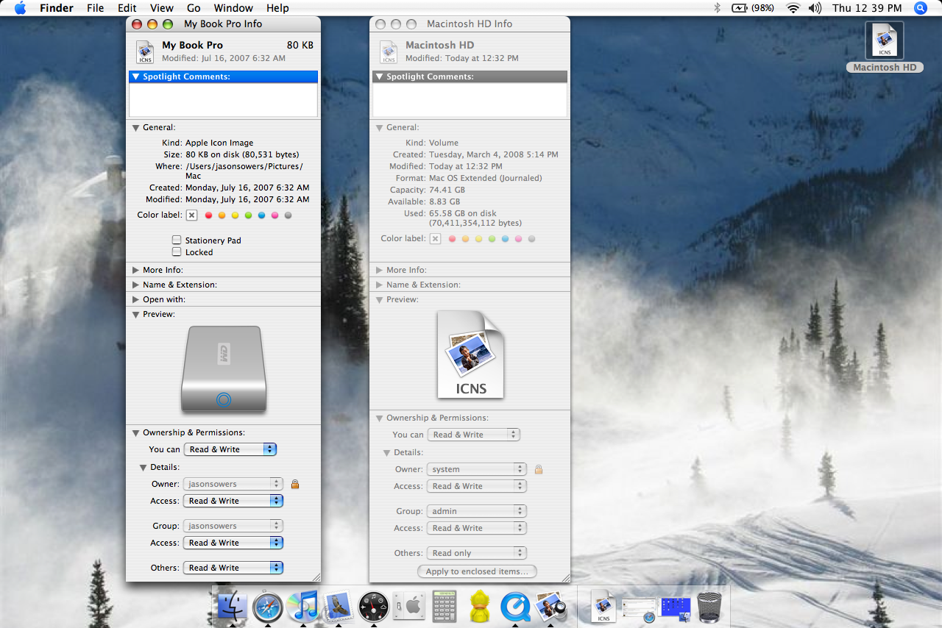Screen dimensions: 942x628
Task: Set green color label in My Book Pro Info
Action: pyautogui.click(x=249, y=215)
